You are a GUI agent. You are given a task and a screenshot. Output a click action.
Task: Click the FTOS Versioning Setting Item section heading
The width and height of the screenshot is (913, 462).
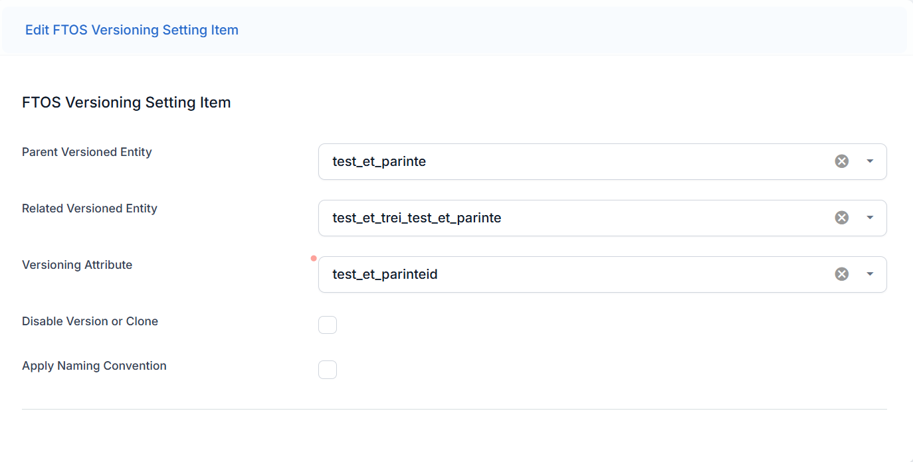[x=126, y=102]
